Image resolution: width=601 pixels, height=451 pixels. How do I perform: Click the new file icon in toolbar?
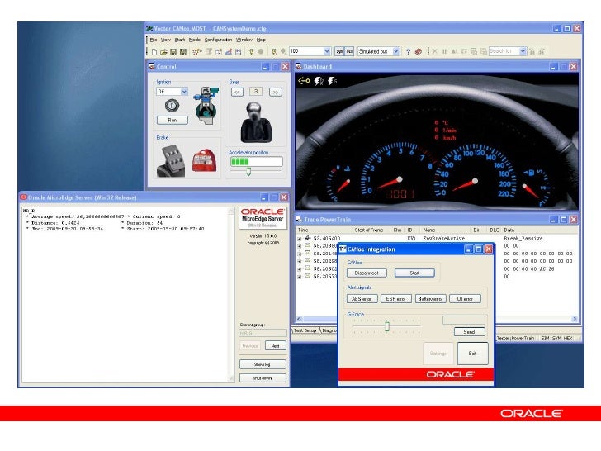[154, 51]
